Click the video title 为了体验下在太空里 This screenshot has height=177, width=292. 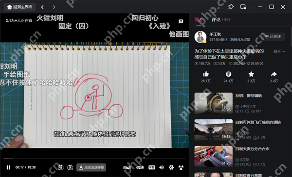229,54
